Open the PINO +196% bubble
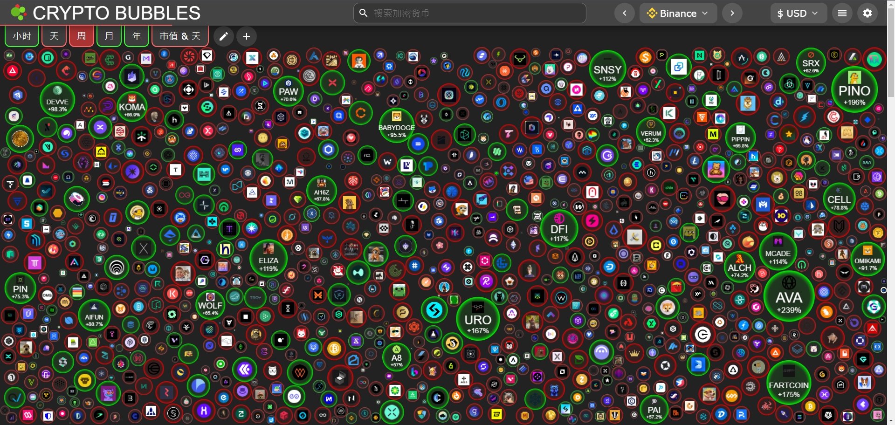The width and height of the screenshot is (895, 425). point(854,90)
